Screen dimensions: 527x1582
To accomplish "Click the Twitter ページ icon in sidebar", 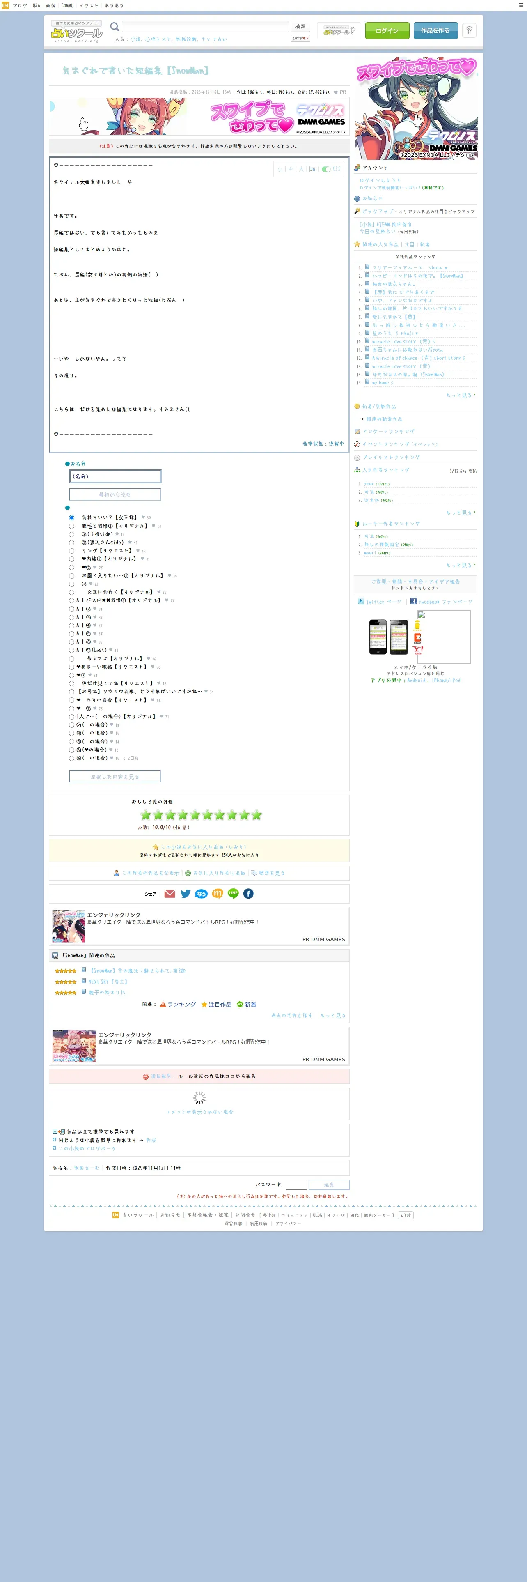I will (361, 601).
